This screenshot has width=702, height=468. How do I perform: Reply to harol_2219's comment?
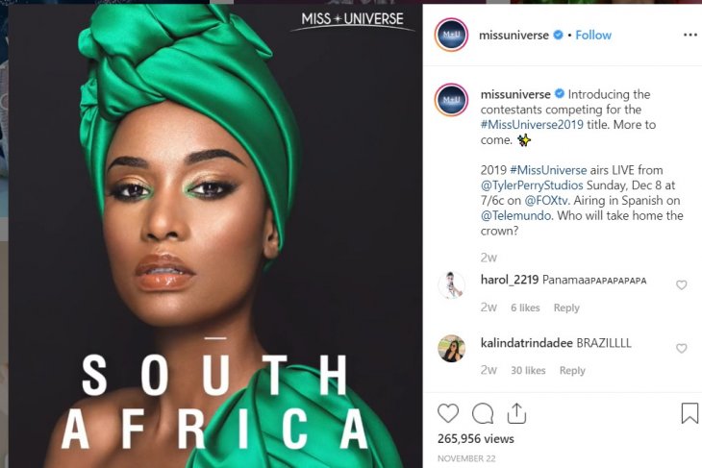point(566,308)
